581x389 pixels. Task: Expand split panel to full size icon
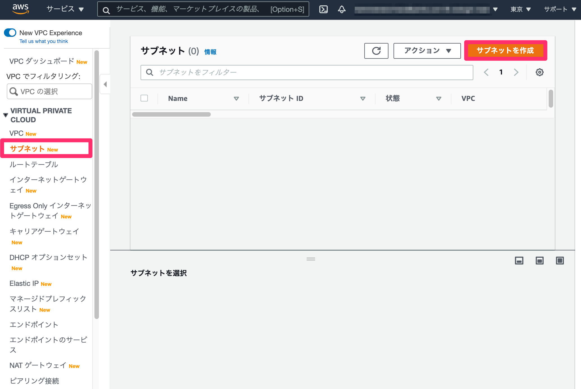pos(560,261)
